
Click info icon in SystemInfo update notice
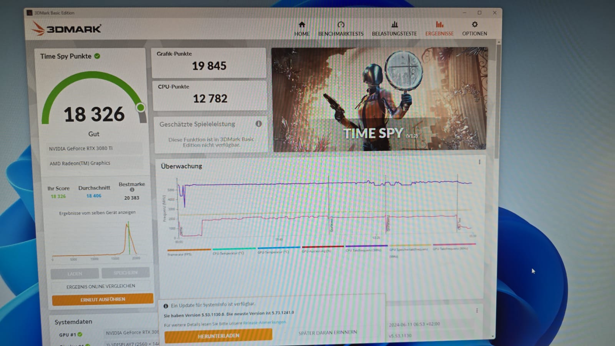pyautogui.click(x=166, y=306)
